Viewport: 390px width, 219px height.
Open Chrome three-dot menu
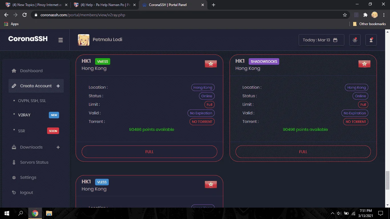(384, 15)
